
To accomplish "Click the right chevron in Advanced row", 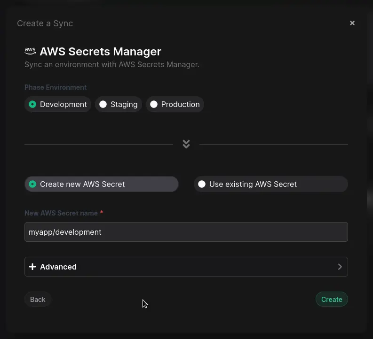I will 340,267.
